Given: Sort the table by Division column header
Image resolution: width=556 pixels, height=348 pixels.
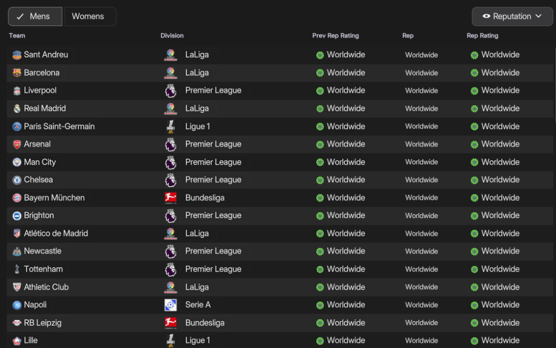Looking at the screenshot, I should 172,36.
